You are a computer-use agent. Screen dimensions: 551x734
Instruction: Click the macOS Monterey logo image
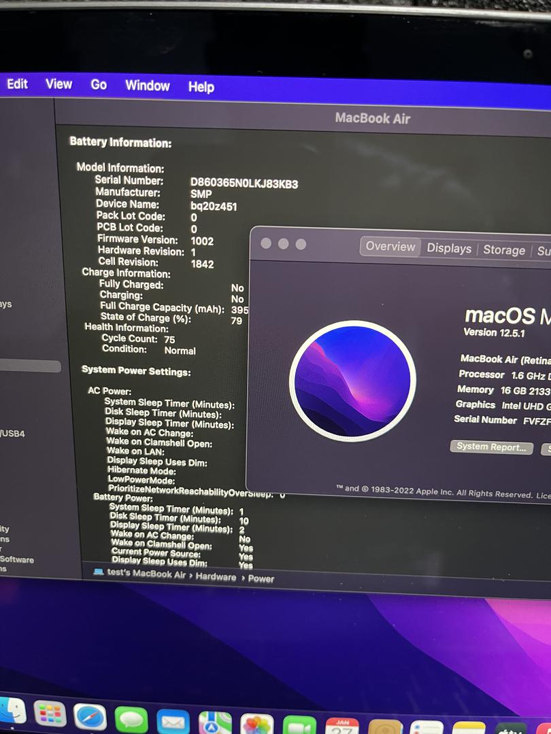(x=352, y=381)
